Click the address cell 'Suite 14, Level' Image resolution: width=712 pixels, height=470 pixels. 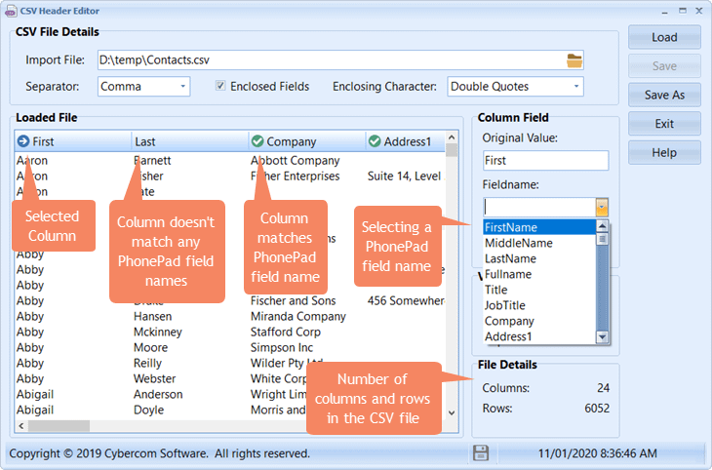[404, 176]
